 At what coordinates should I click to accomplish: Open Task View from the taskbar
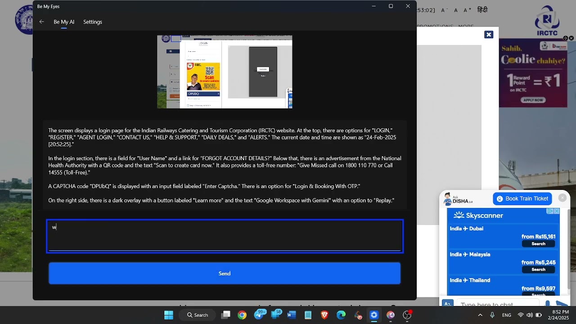point(226,315)
